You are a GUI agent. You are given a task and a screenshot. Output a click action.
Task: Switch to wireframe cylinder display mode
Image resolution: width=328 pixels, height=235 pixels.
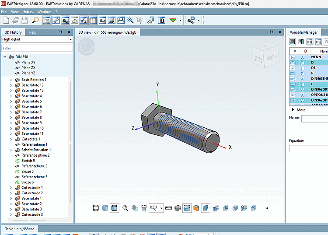(96, 208)
